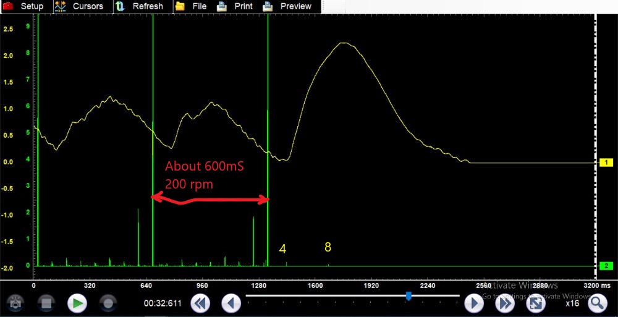The width and height of the screenshot is (618, 317).
Task: Step forward one frame with single-right arrow
Action: 473,303
